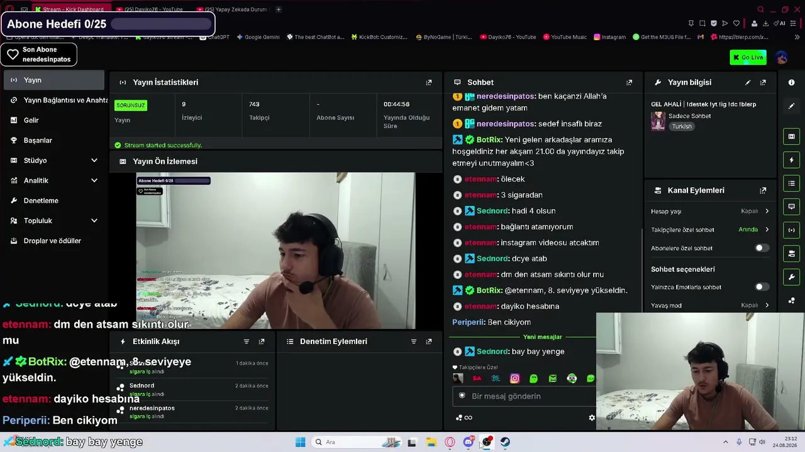Open Yavaş mod setting options
This screenshot has width=805, height=452.
point(710,305)
